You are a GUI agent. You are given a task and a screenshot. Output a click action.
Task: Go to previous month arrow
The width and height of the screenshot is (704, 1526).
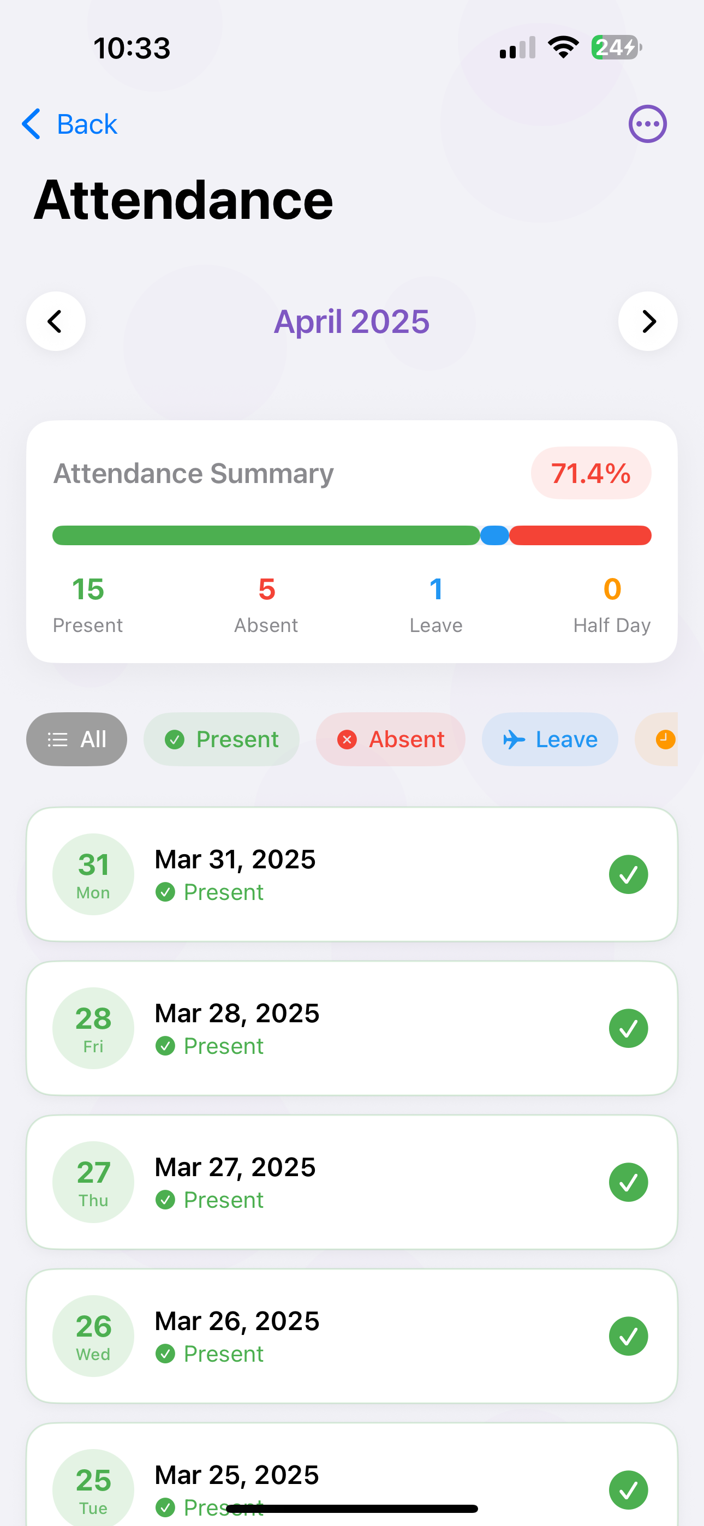click(x=56, y=321)
